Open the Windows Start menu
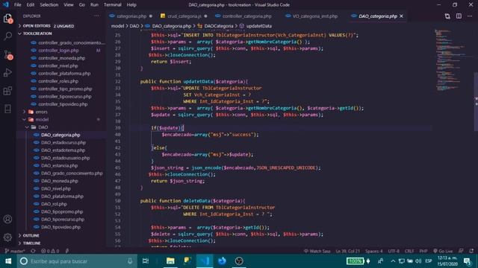Viewport: 478px width, 268px height. point(8,261)
